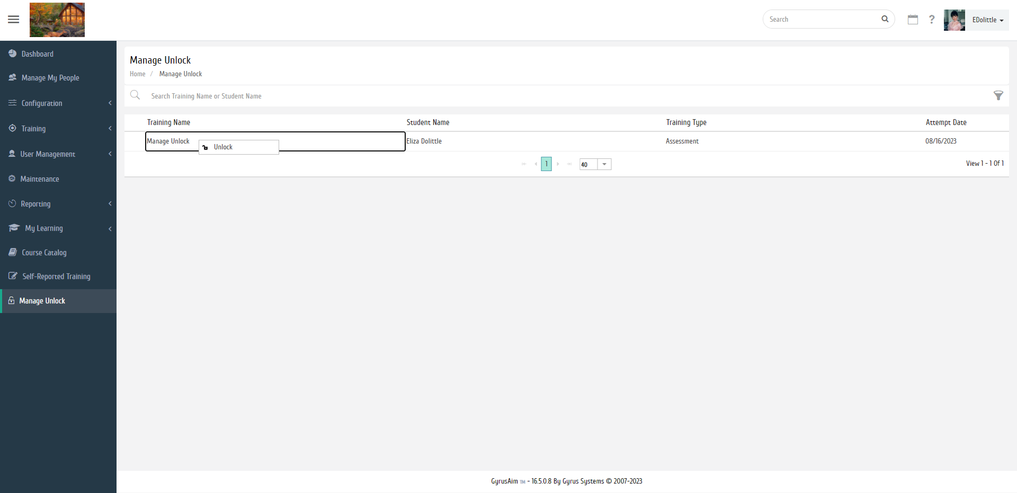
Task: Sort by Attempt Date column header
Action: [x=945, y=122]
